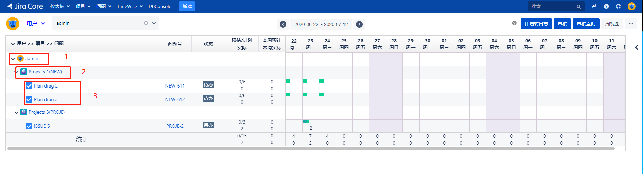Image resolution: width=643 pixels, height=174 pixels.
Task: Open the settings gear icon
Action: pos(618,6)
